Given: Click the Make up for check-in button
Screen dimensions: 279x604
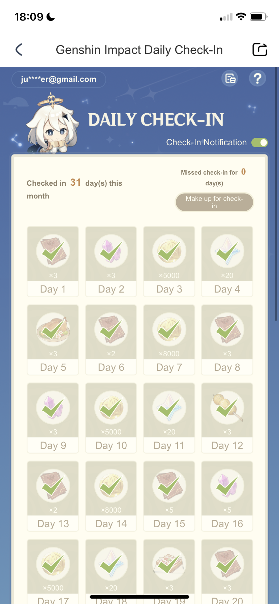Looking at the screenshot, I should tap(214, 202).
